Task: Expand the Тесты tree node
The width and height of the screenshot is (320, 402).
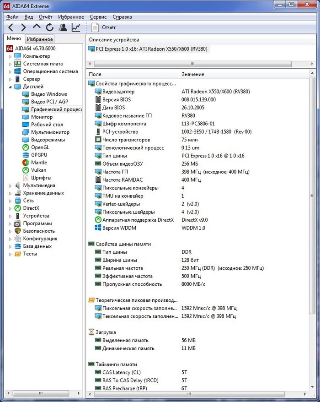Action: pyautogui.click(x=10, y=254)
